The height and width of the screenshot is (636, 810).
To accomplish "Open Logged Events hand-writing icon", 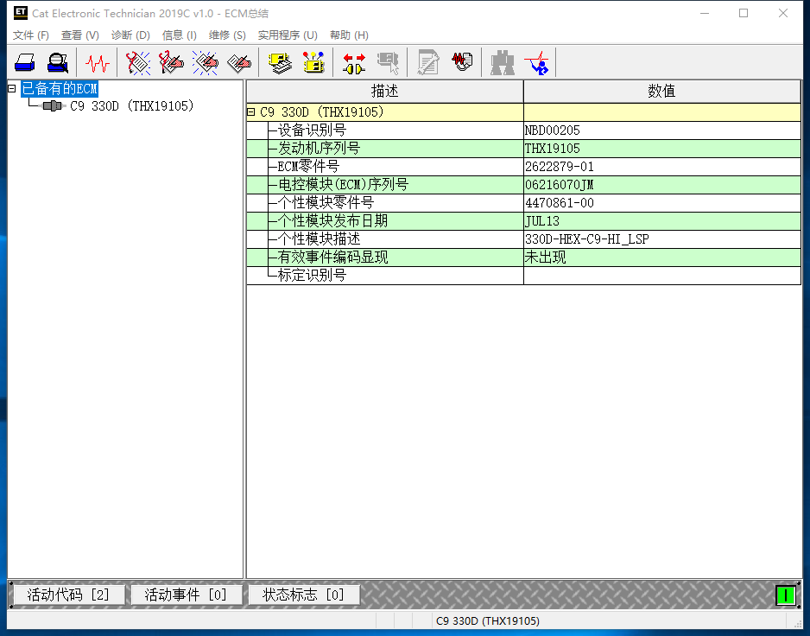I will click(x=238, y=62).
